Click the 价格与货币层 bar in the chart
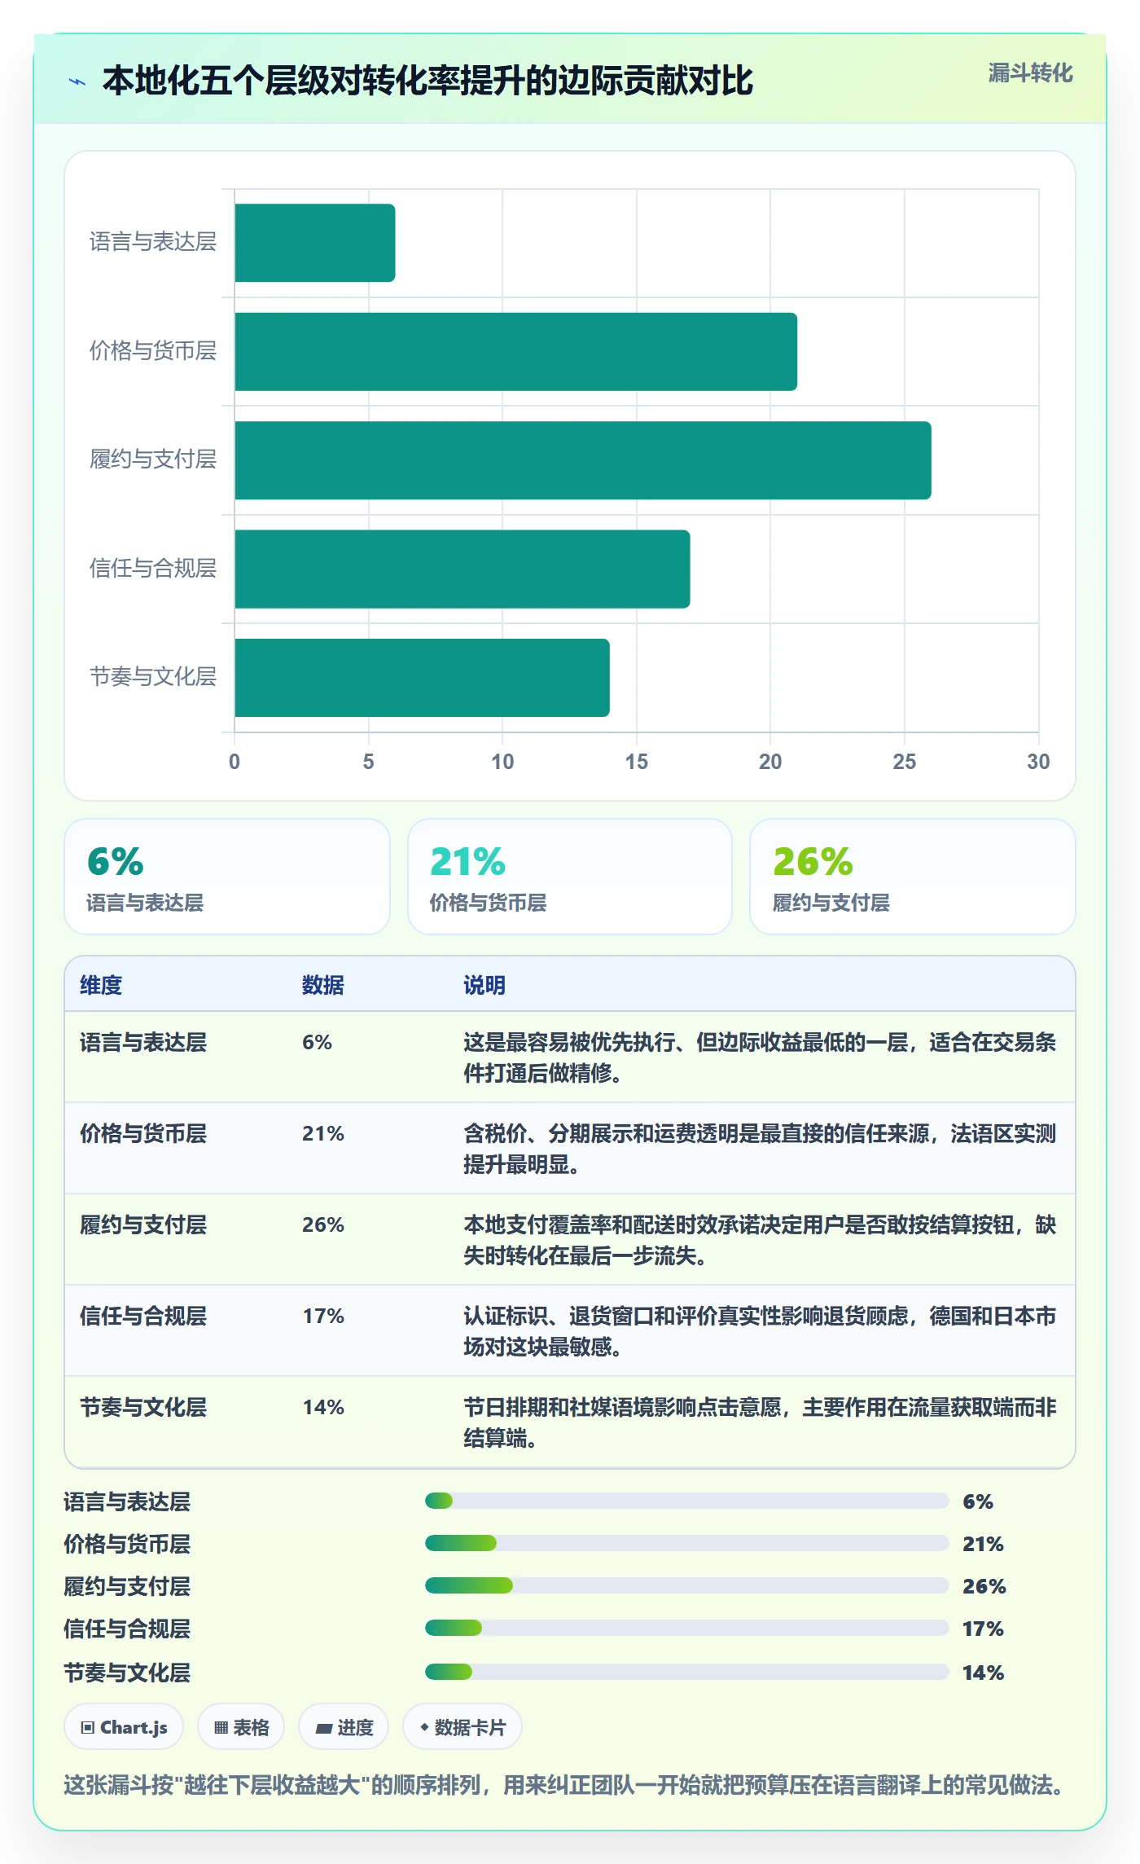 [x=516, y=352]
